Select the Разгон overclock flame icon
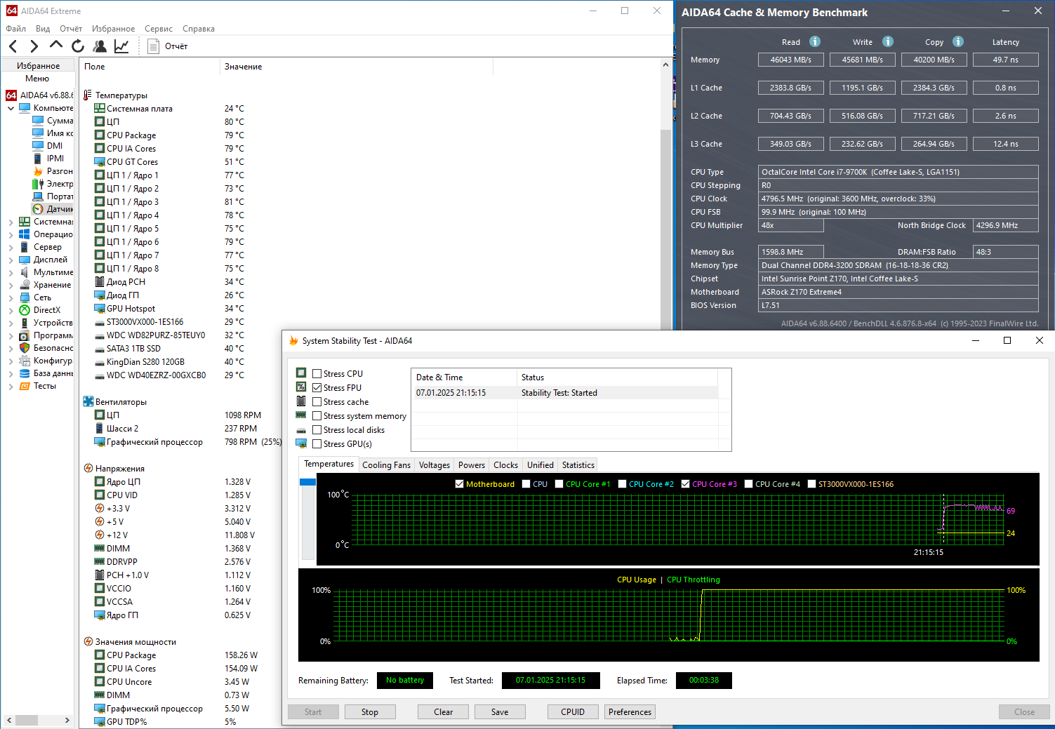This screenshot has height=729, width=1055. pos(38,171)
